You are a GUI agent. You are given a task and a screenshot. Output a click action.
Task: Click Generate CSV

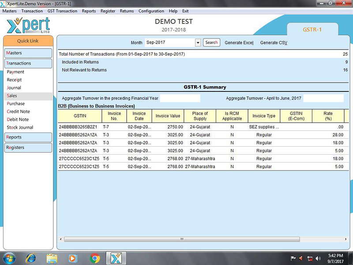(x=274, y=42)
